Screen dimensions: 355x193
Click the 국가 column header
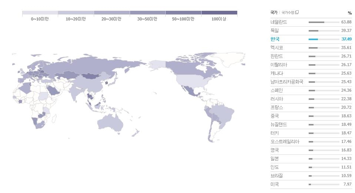click(274, 13)
